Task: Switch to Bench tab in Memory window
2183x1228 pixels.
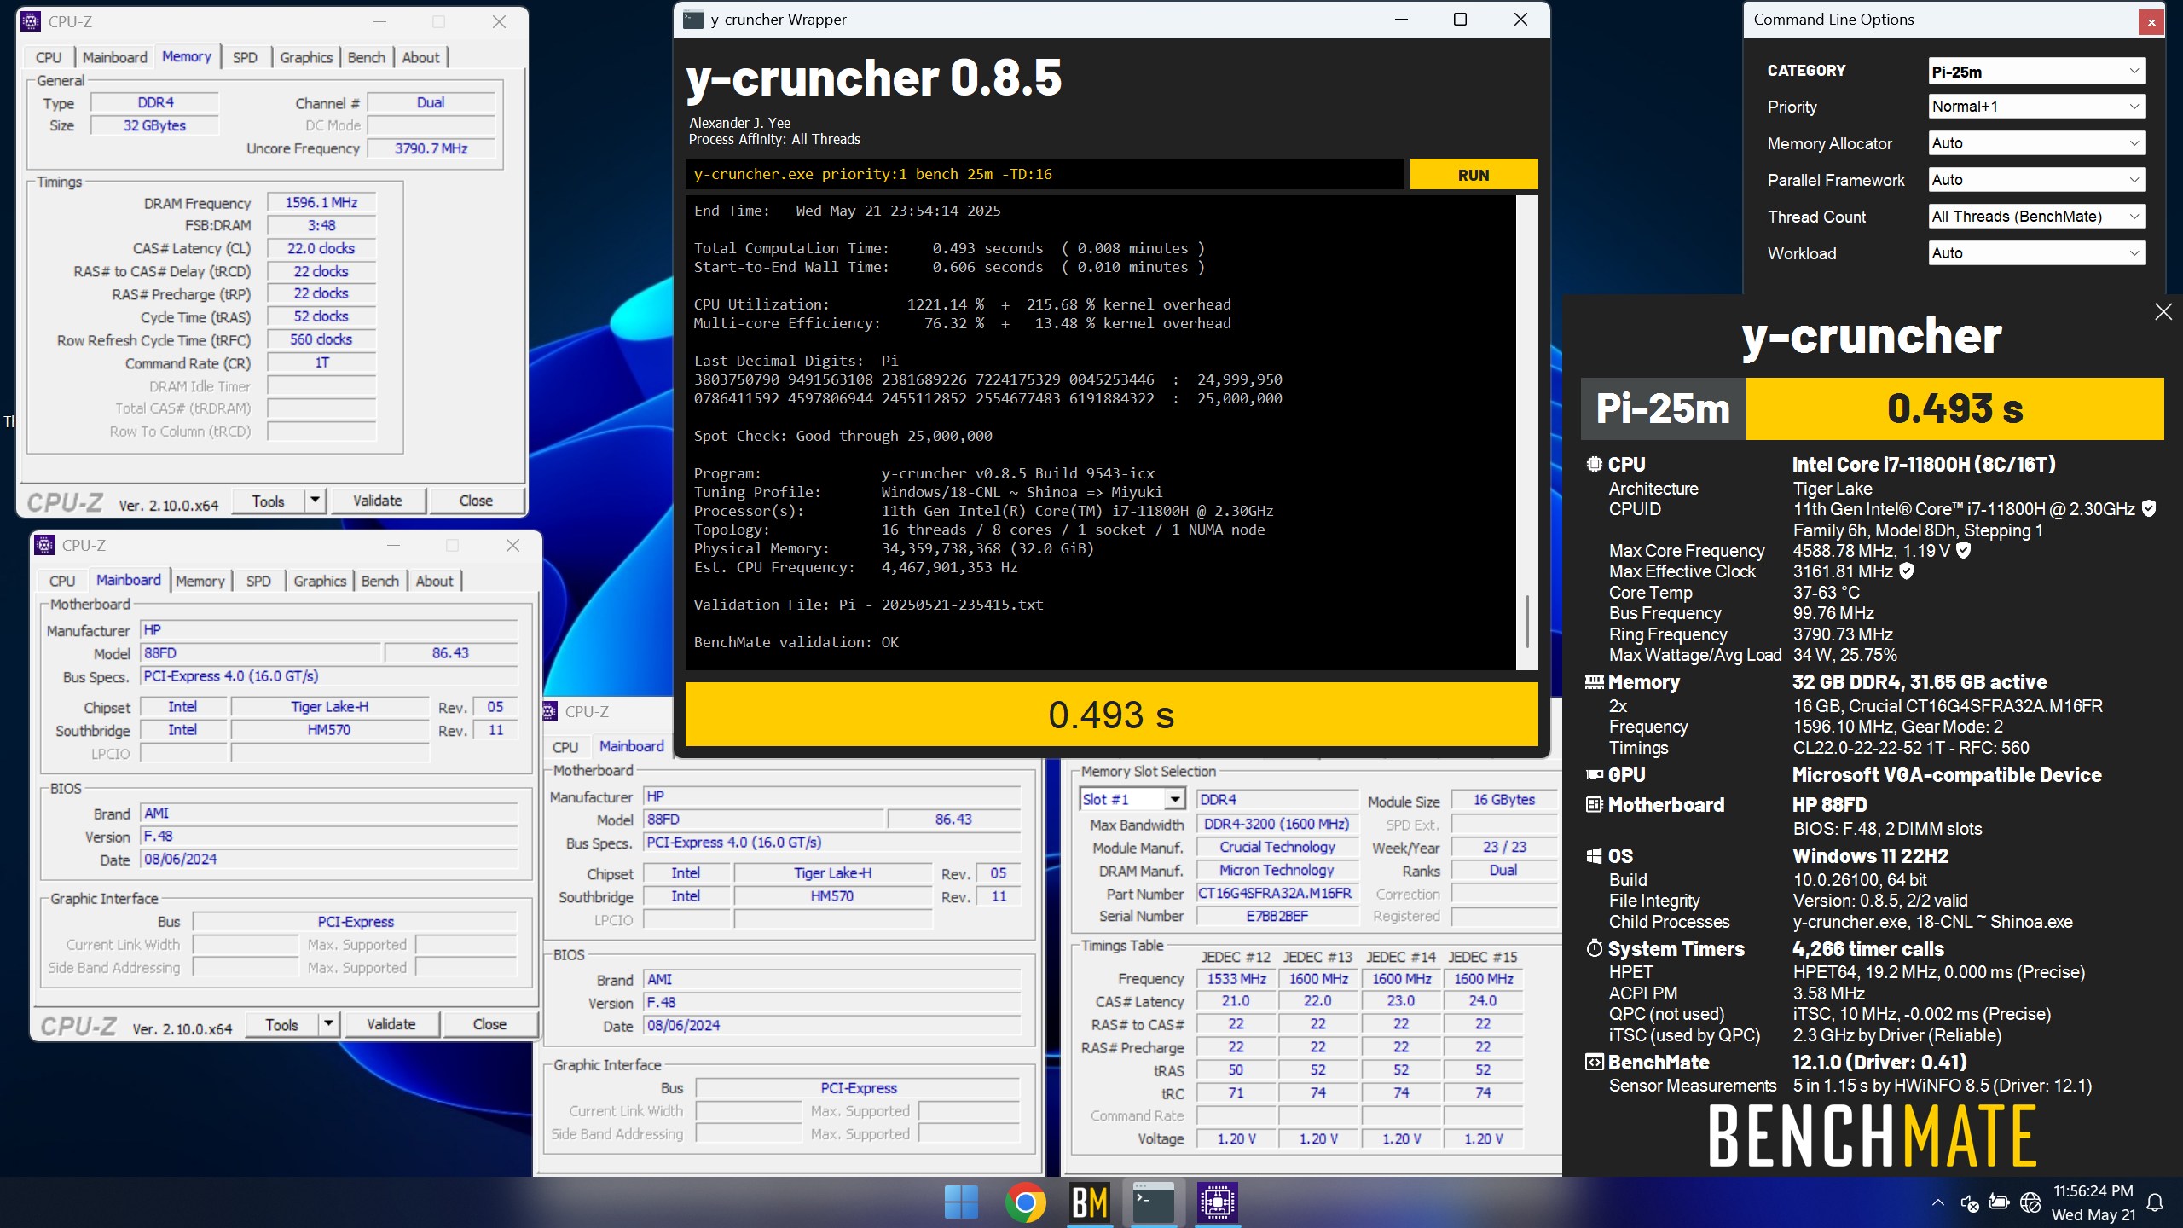Action: click(367, 58)
